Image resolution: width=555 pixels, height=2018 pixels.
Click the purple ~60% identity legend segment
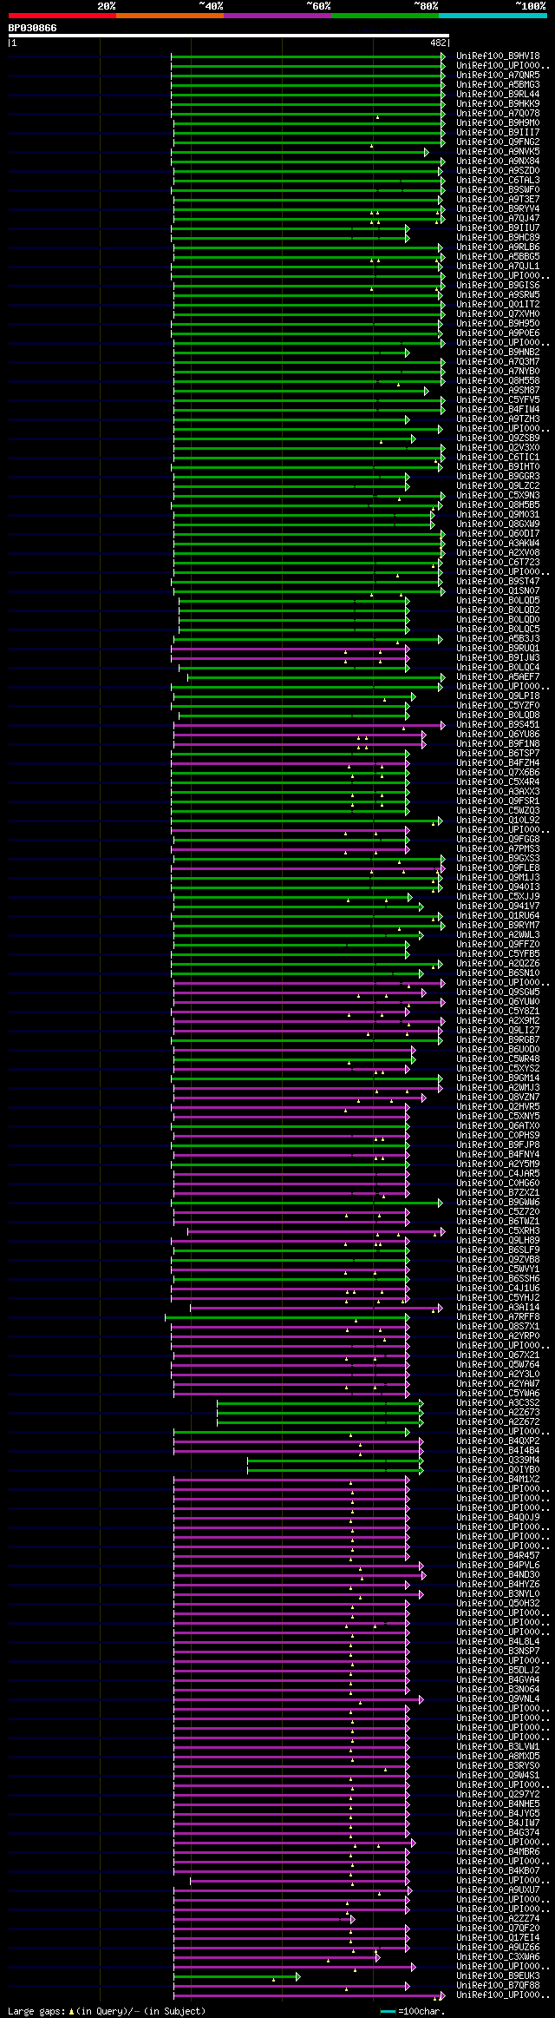277,16
